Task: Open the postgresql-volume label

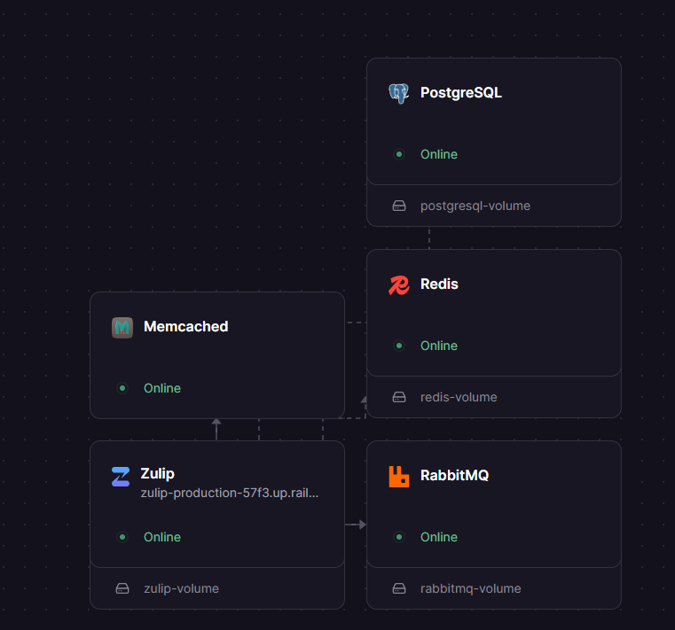Action: tap(475, 206)
